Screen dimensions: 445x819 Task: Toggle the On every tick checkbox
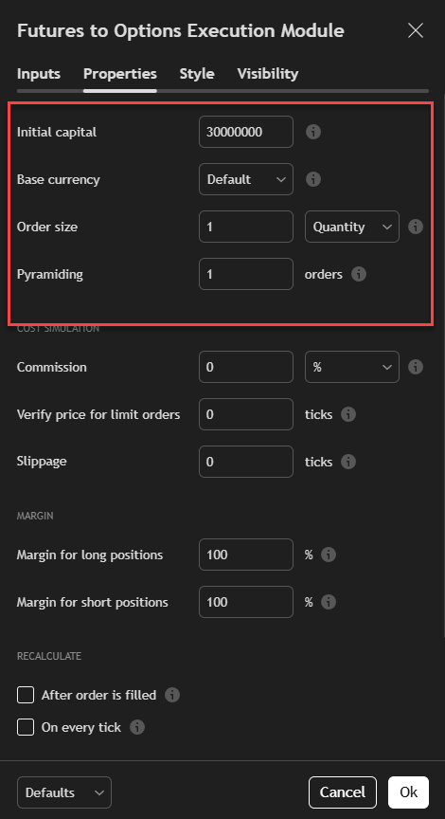click(x=26, y=727)
